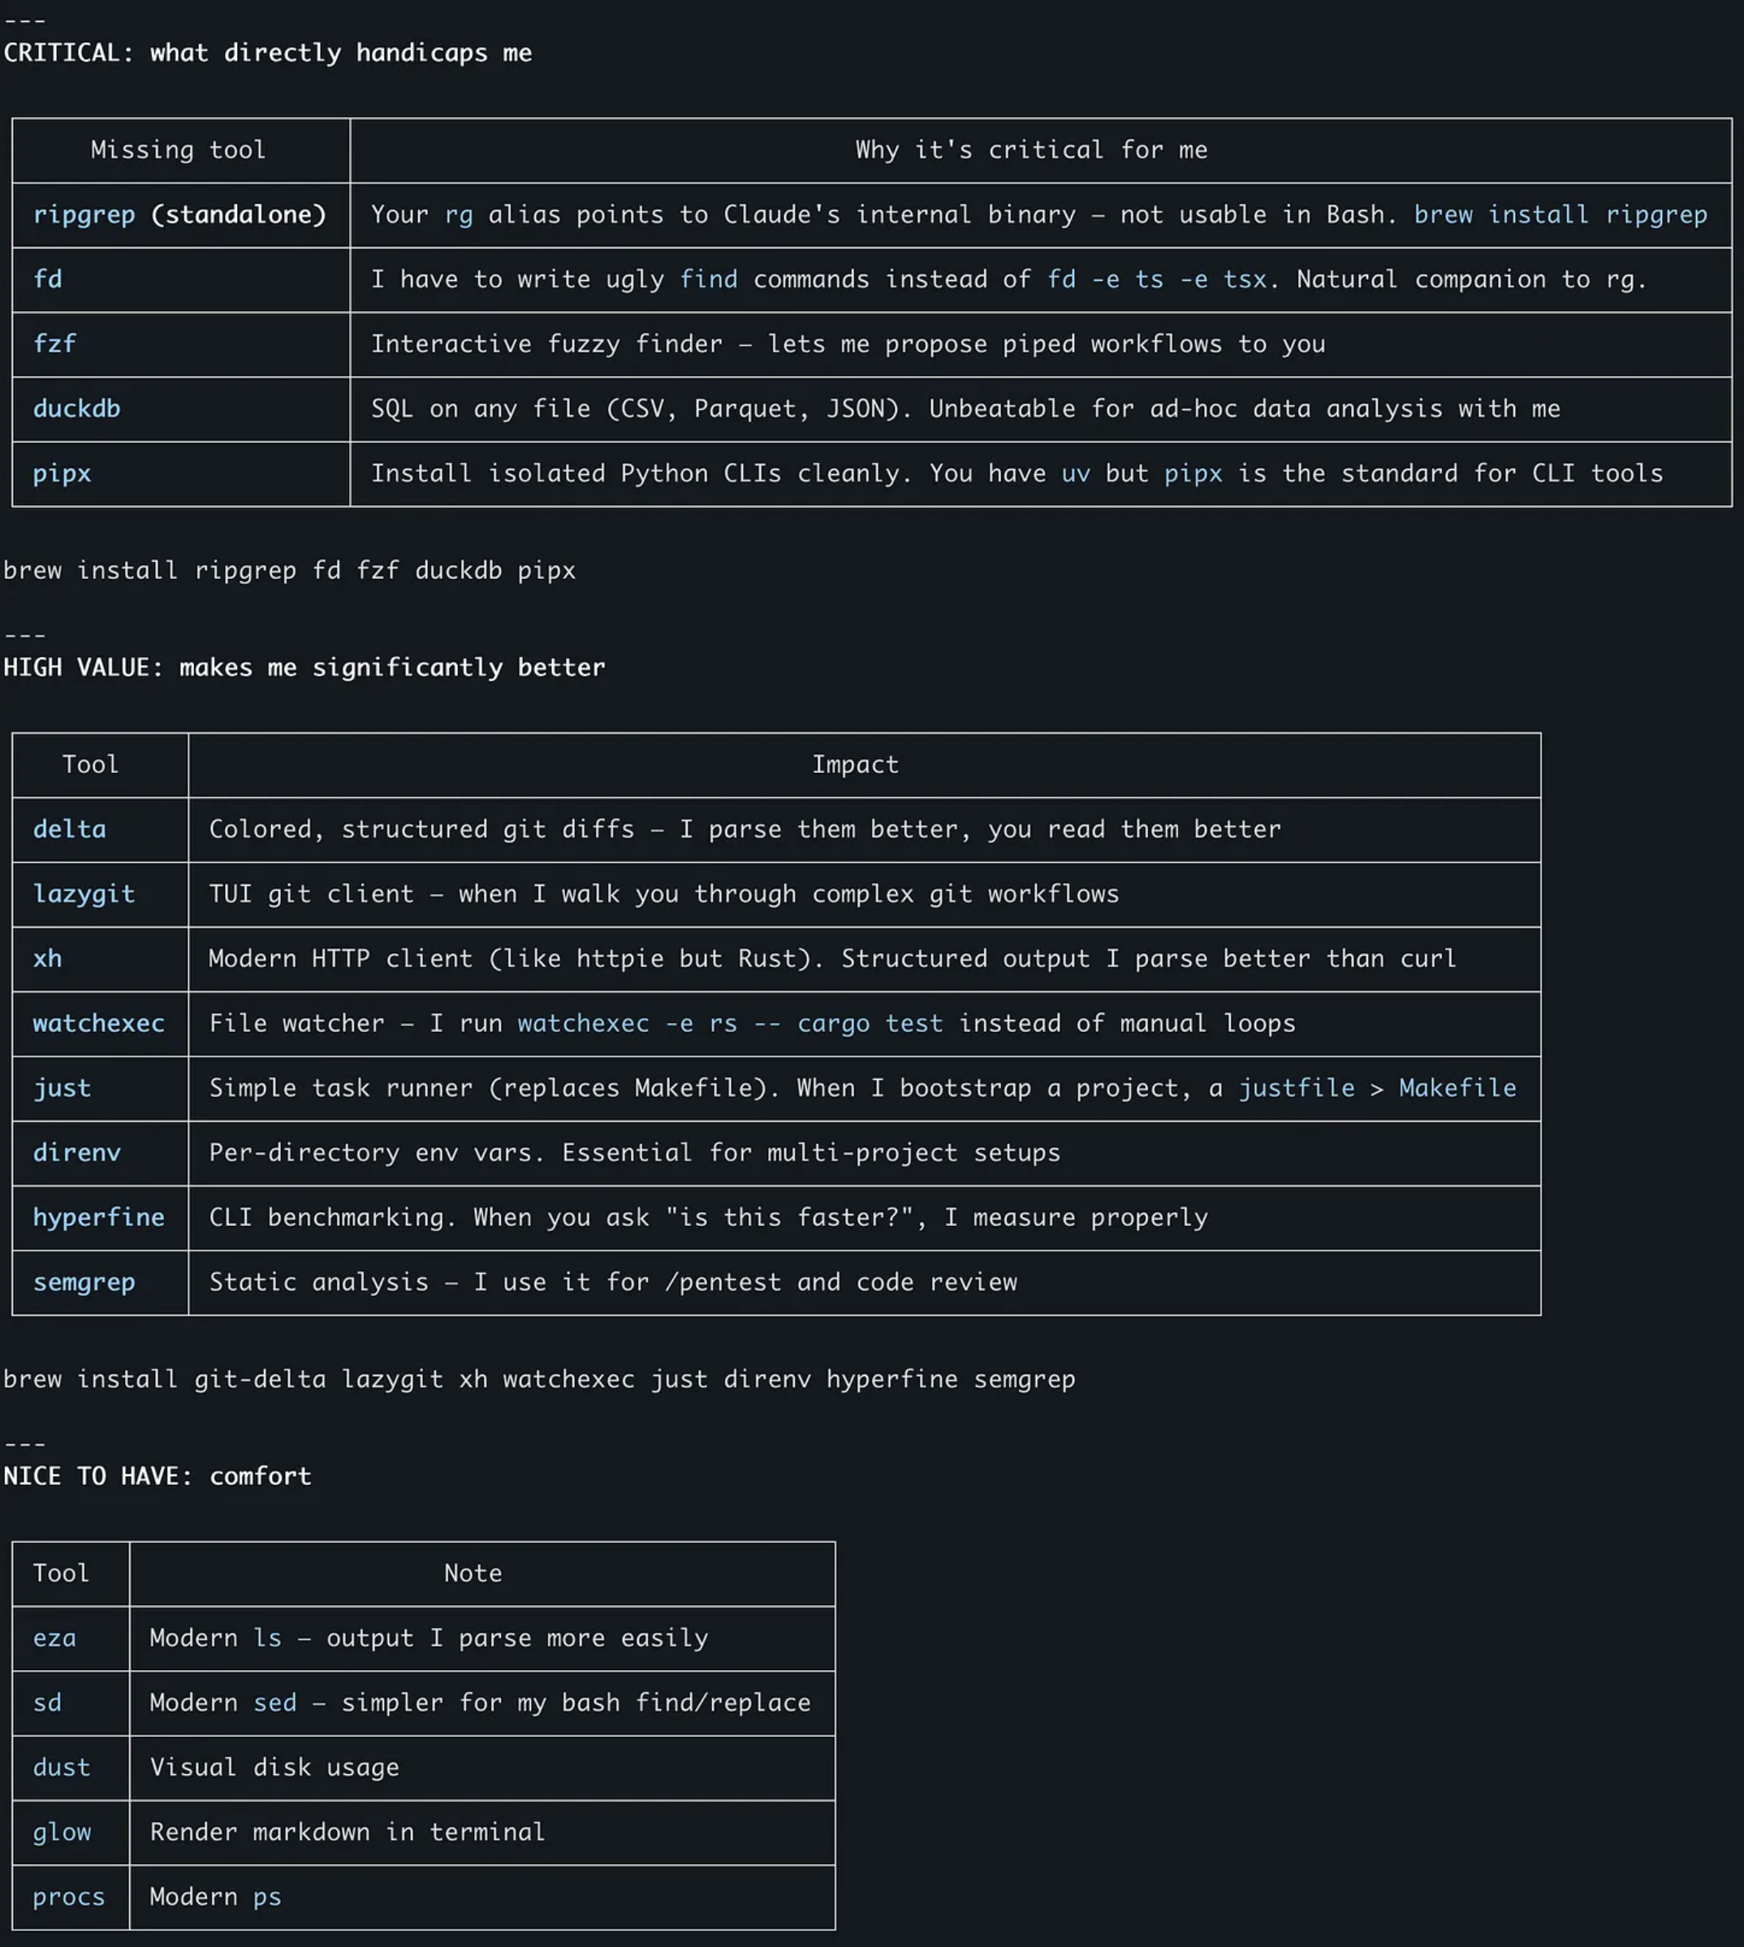The height and width of the screenshot is (1947, 1744).
Task: Click the 'brew install ripgrep fd fzf' command line
Action: (289, 571)
